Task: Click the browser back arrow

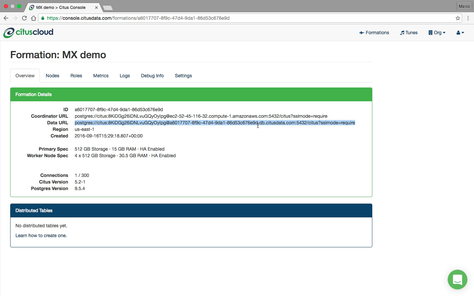Action: point(6,18)
